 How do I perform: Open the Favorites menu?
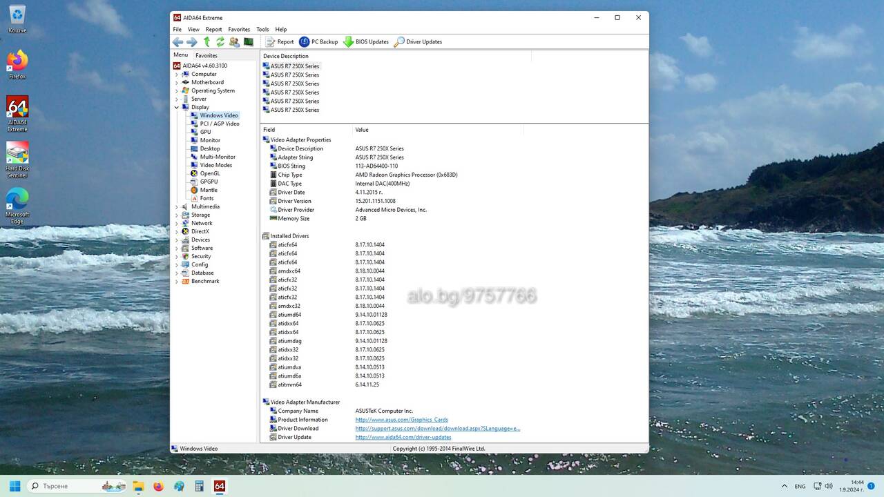(239, 30)
